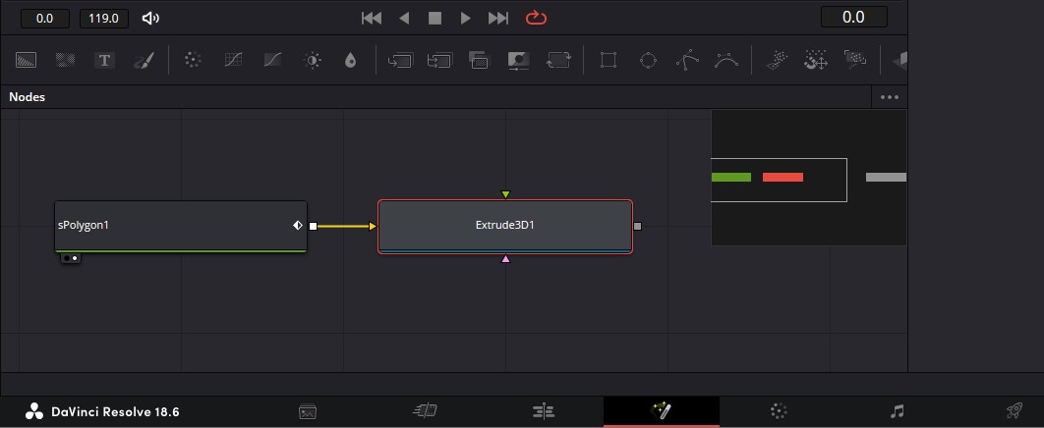This screenshot has height=428, width=1044.
Task: Add a Hue Curves node
Action: click(272, 61)
